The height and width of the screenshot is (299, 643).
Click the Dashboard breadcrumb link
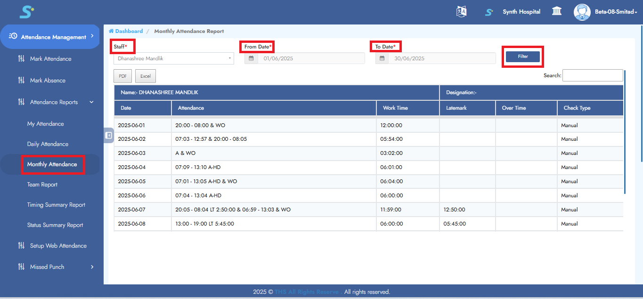pos(128,31)
